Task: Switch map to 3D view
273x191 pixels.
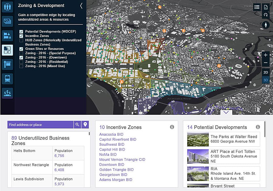Action: (x=266, y=80)
